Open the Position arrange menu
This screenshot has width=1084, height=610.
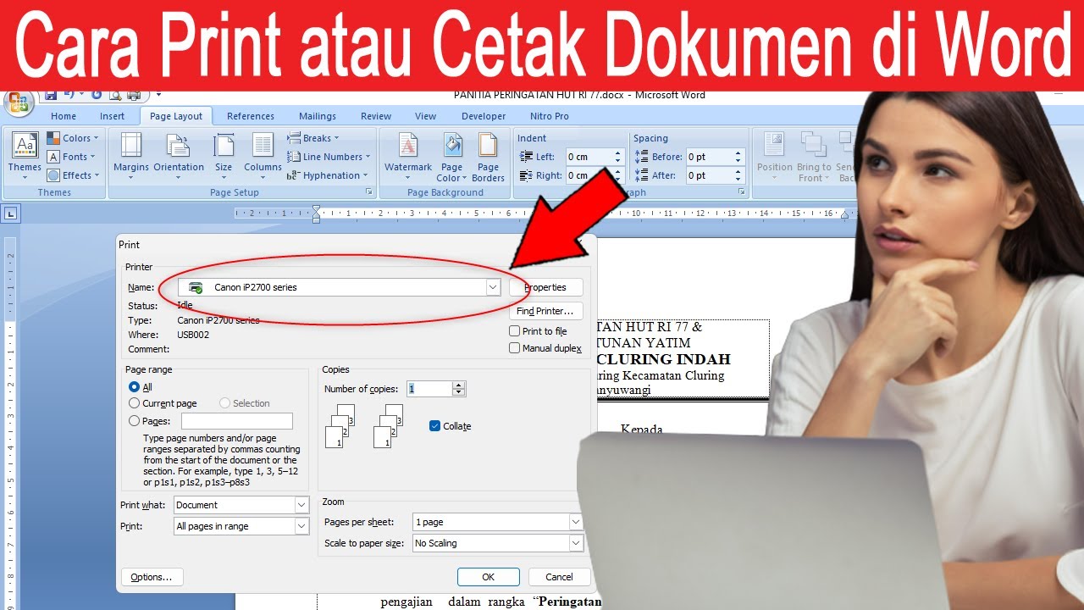[775, 157]
